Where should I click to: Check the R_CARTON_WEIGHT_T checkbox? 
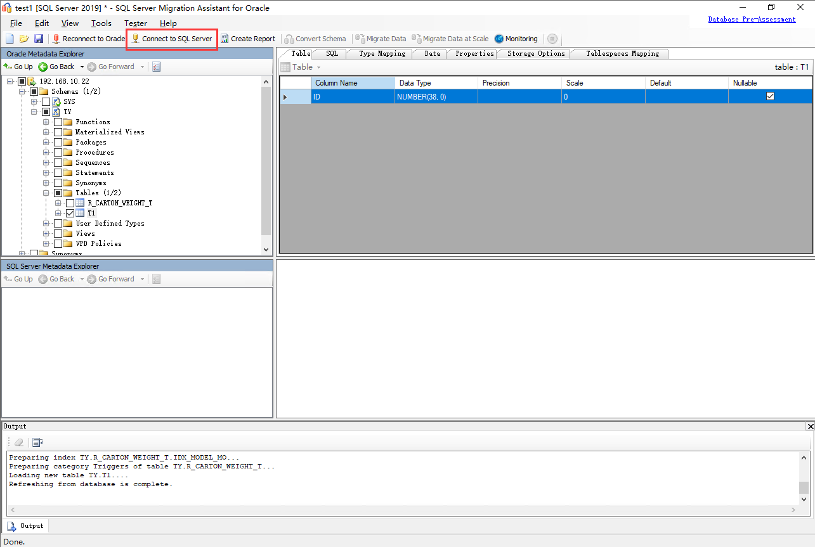[70, 203]
